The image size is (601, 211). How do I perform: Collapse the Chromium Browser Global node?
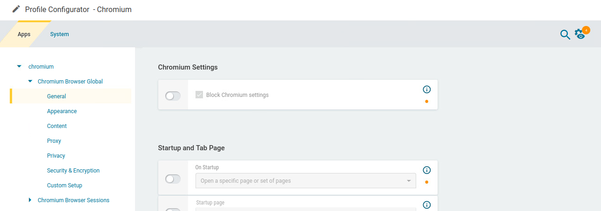30,81
